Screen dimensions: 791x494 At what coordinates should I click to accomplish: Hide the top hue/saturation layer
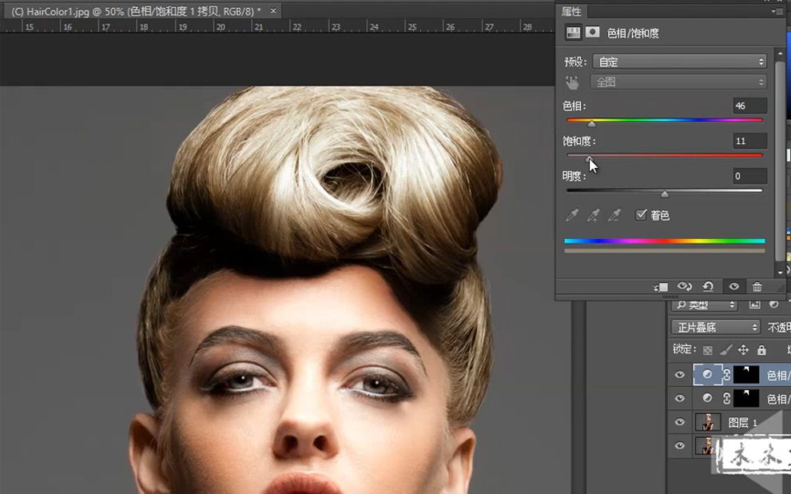680,375
